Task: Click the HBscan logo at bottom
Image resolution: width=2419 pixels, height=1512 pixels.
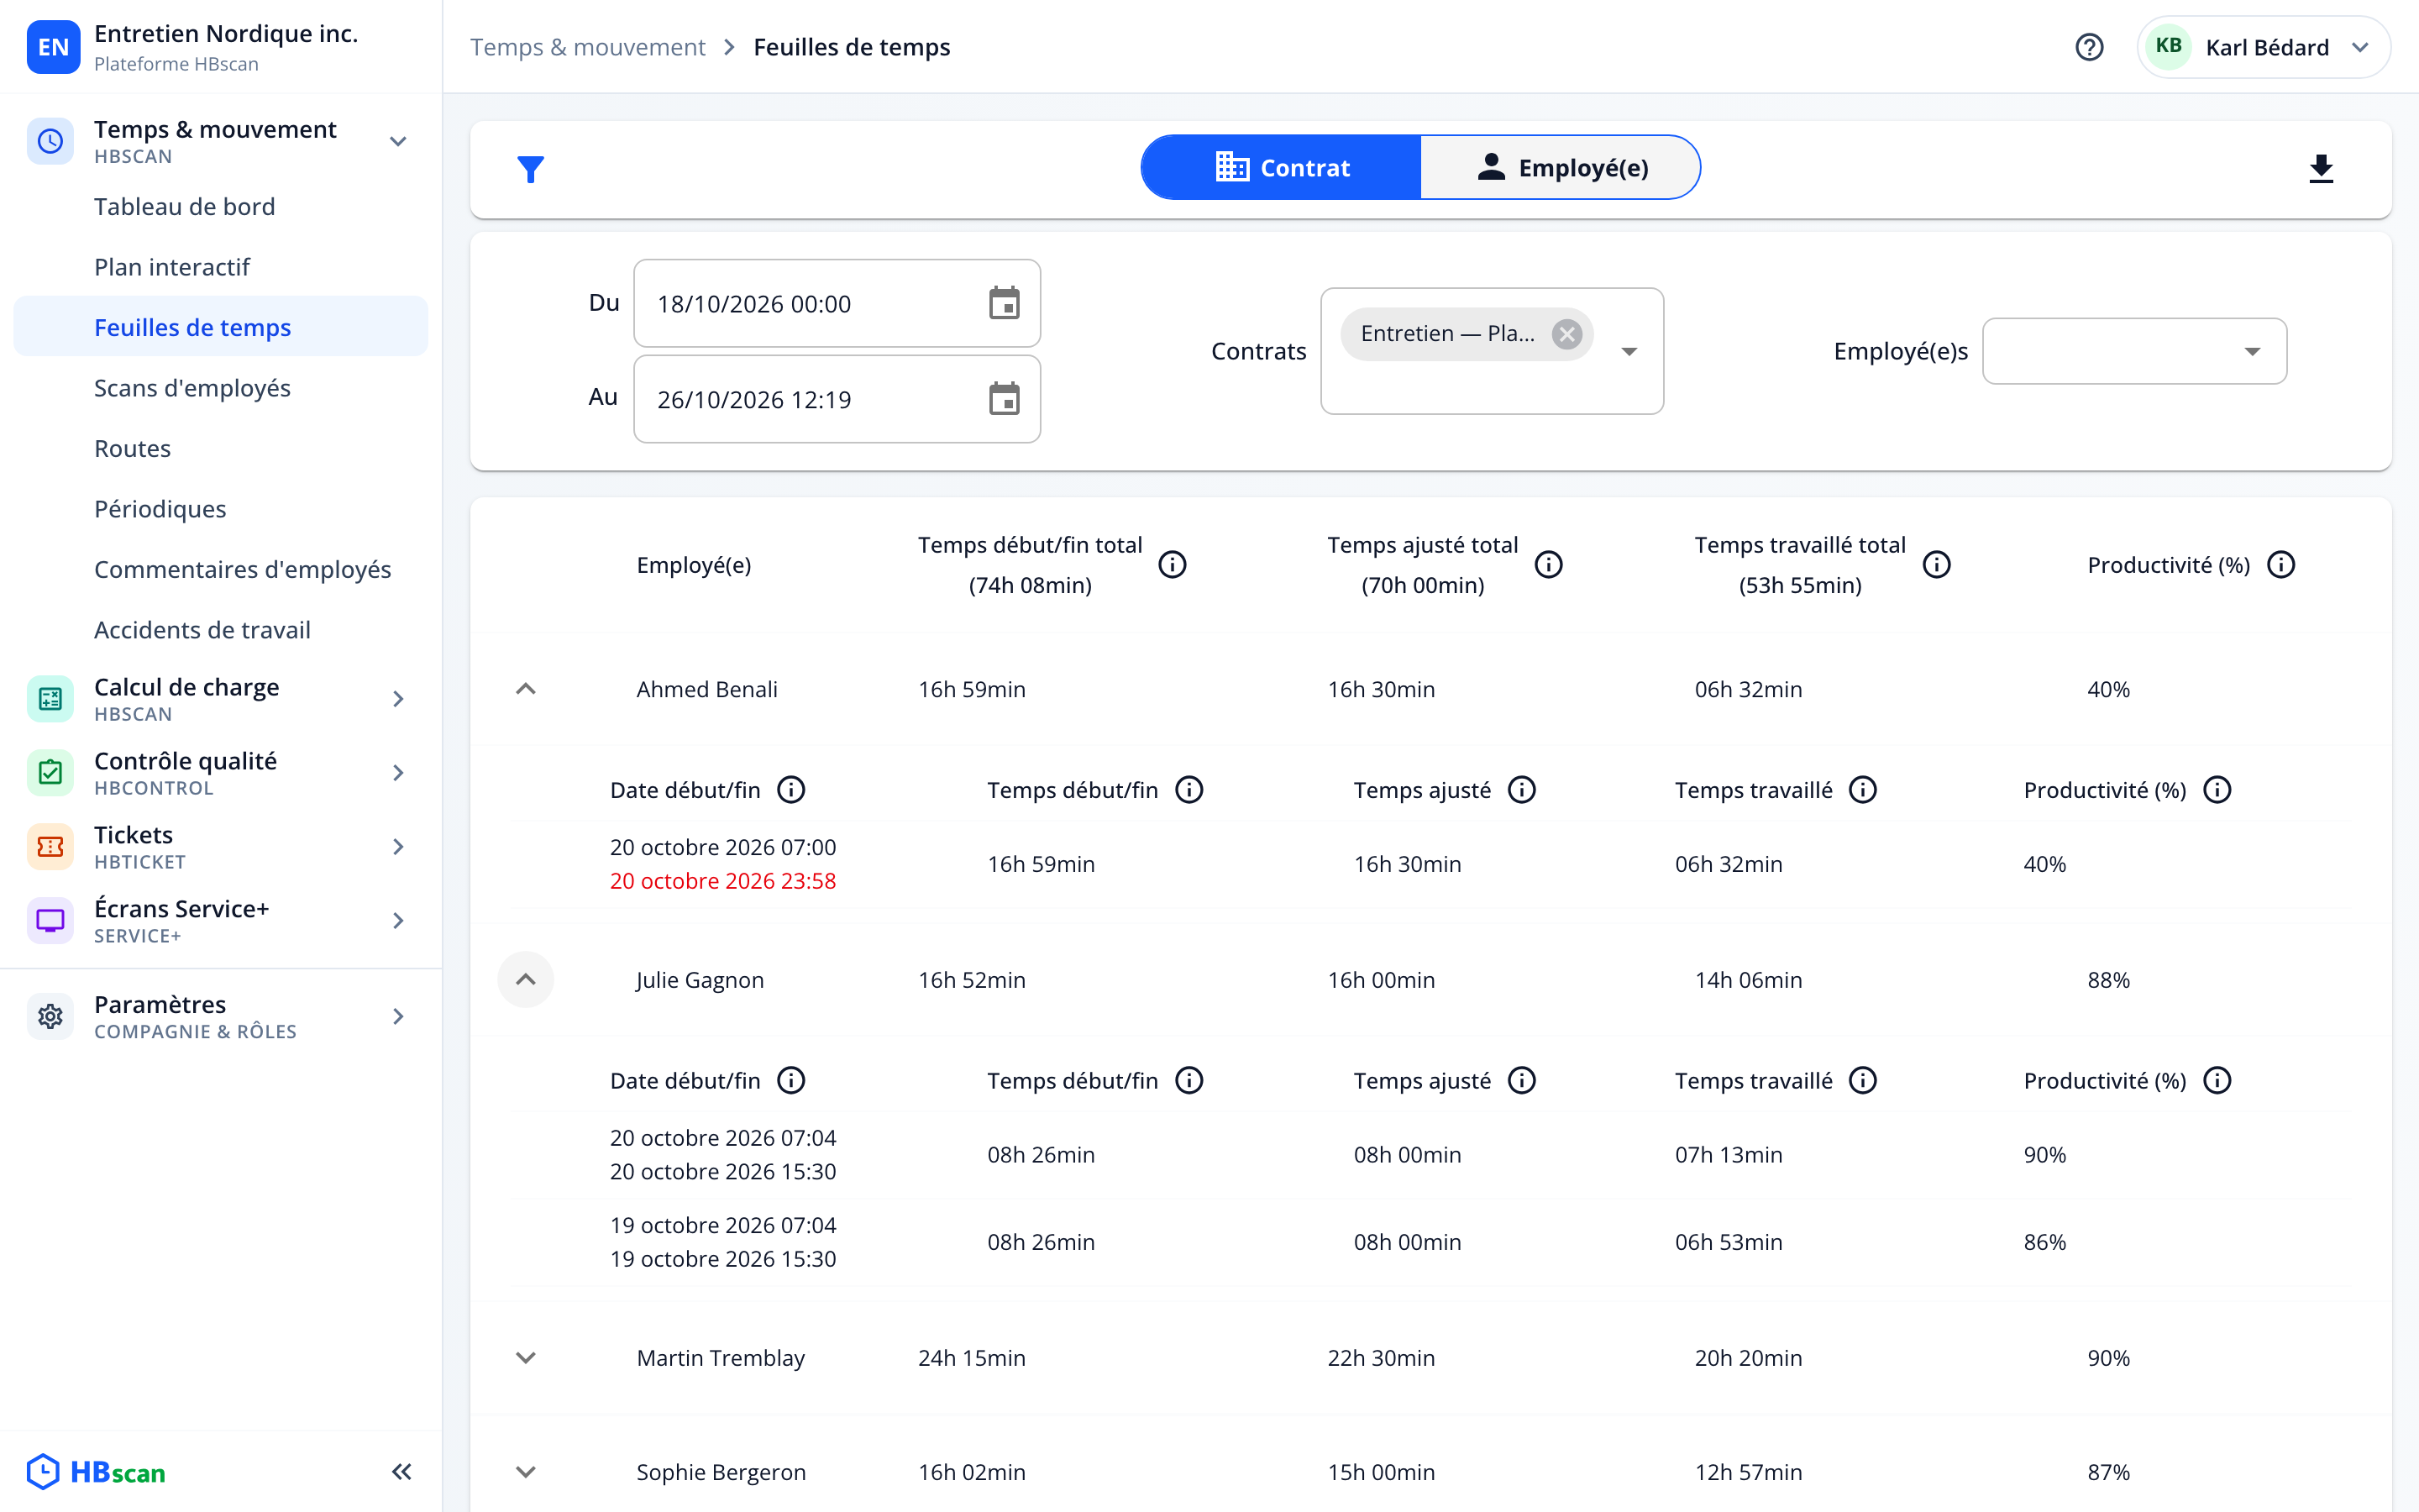Action: pyautogui.click(x=96, y=1471)
